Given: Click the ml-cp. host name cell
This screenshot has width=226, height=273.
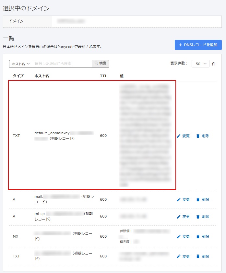Looking at the screenshot, I should click(64, 216).
